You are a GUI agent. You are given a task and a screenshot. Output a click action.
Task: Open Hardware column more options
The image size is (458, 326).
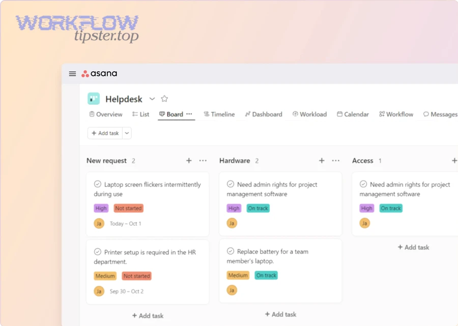click(336, 161)
